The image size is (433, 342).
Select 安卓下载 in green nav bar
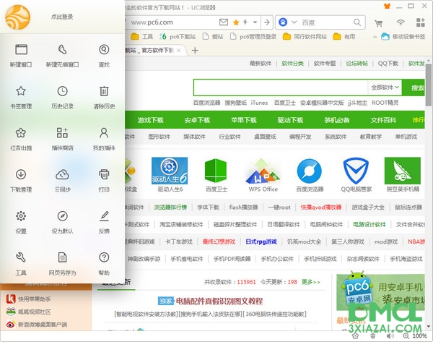(197, 120)
